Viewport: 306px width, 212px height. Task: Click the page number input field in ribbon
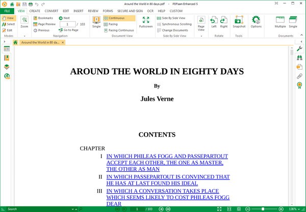coord(67,24)
